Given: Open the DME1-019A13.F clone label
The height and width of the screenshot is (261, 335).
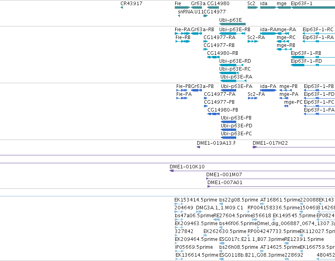Looking at the screenshot, I should coord(216,143).
